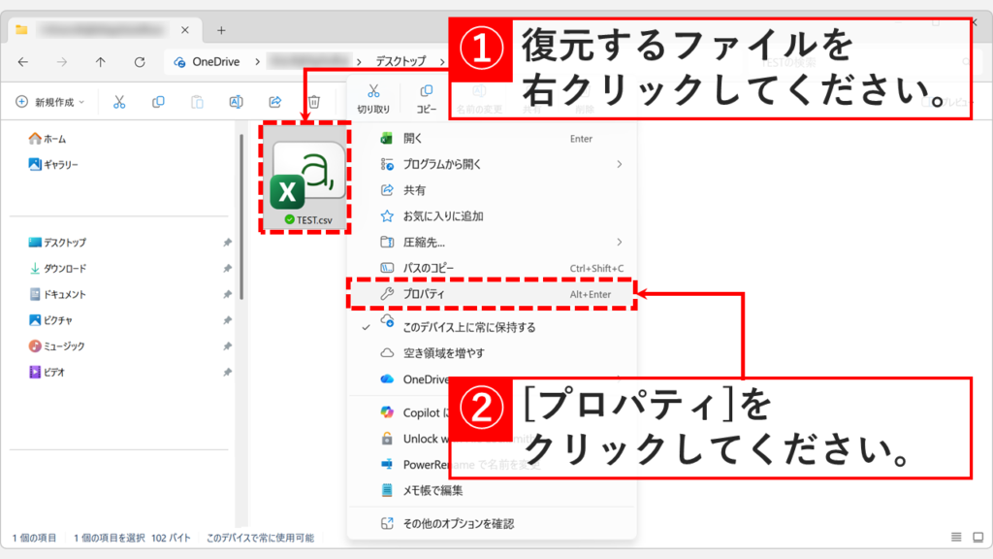This screenshot has height=559, width=993.
Task: Select the TEST.csv file
Action: [305, 178]
